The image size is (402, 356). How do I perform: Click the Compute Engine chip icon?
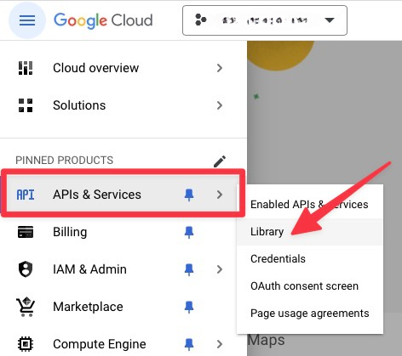pyautogui.click(x=26, y=344)
